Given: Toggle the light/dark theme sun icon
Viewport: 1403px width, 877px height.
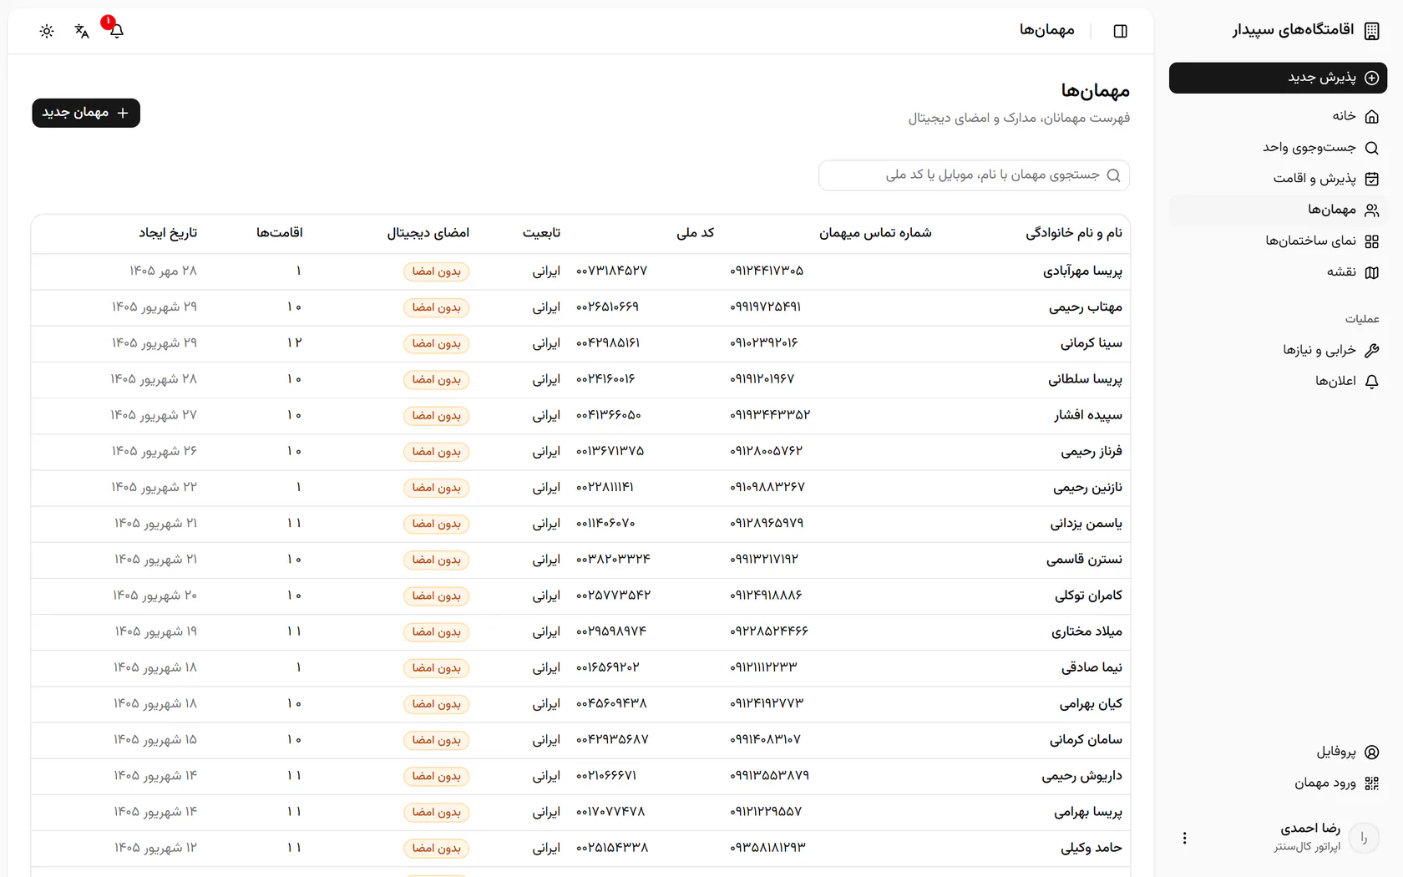Looking at the screenshot, I should pos(47,31).
